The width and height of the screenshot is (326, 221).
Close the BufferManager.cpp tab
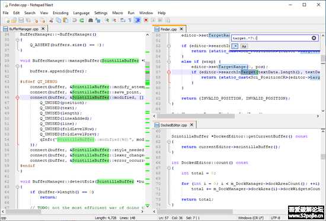tap(43, 28)
